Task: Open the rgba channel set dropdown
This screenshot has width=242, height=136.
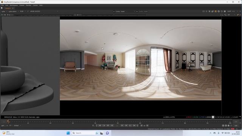Action: 4,11
